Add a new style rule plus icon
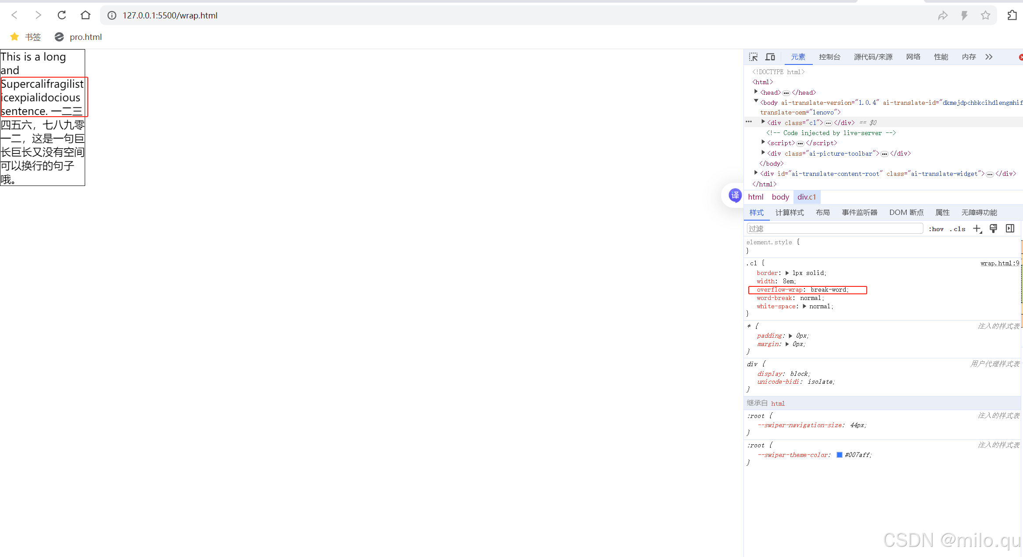Screen dimensions: 1023x557 (977, 229)
